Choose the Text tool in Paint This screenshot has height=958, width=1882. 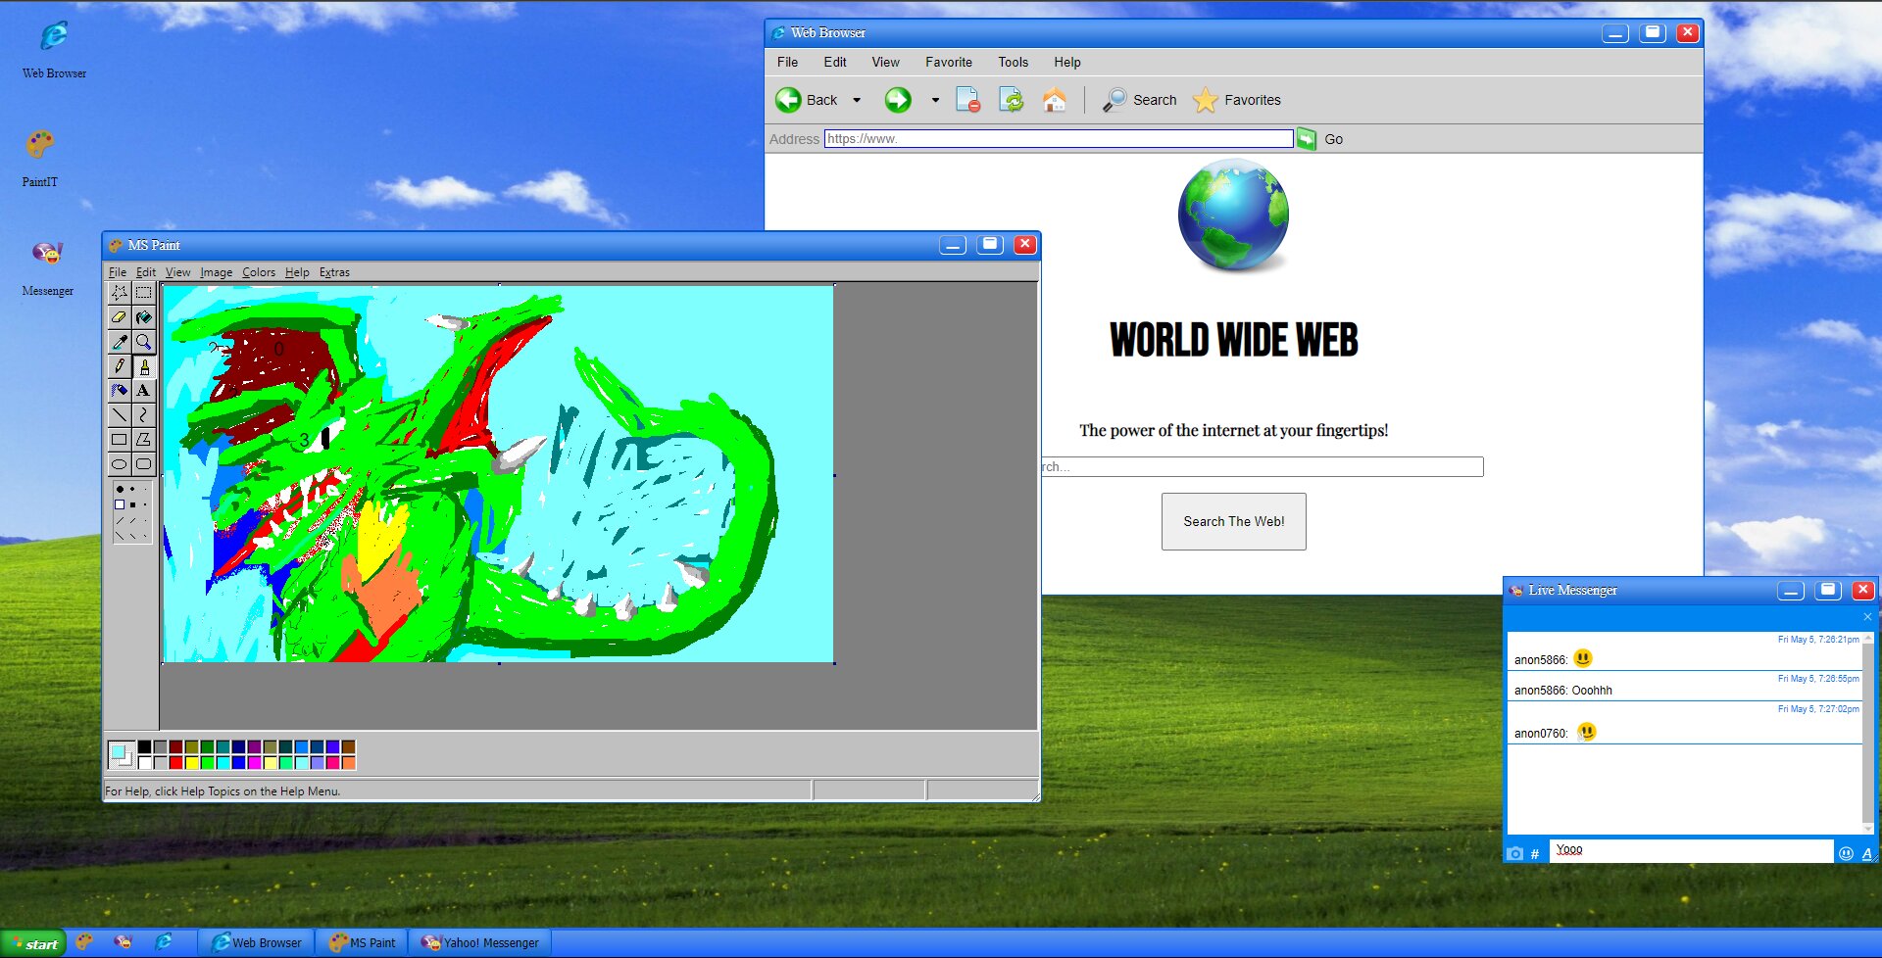(x=144, y=391)
